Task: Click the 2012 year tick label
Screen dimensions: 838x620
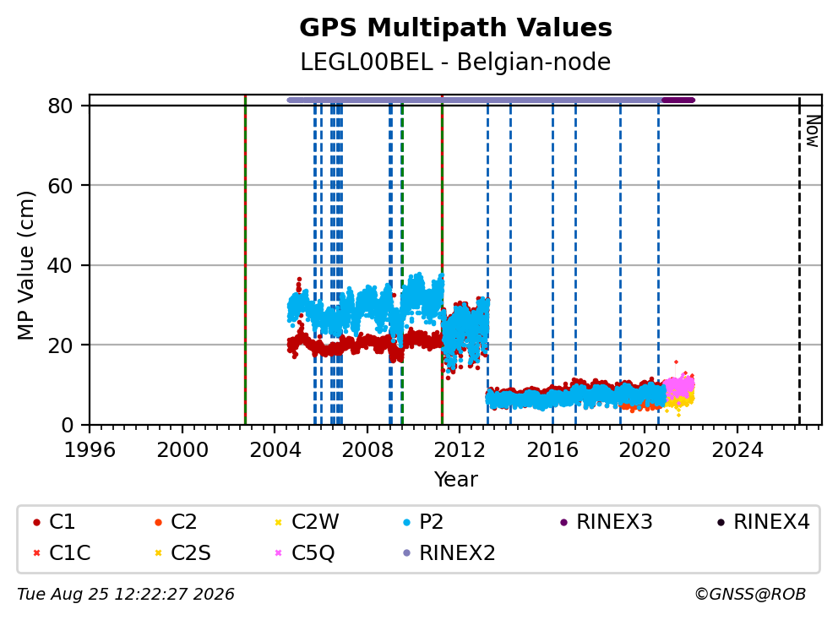Action: click(460, 450)
